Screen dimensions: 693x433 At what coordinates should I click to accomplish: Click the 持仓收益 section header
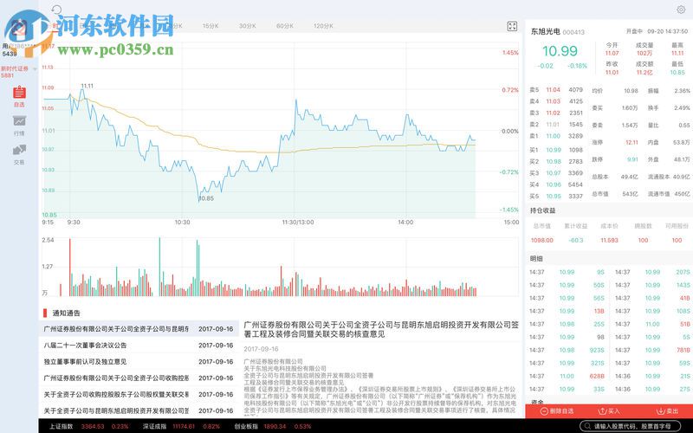543,210
